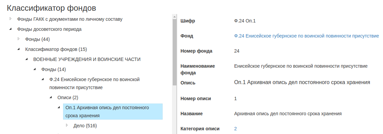Screen dimensions: 383x134
Task: Select Фонды ГАКК с документами по личному составу
Action: coord(70,19)
